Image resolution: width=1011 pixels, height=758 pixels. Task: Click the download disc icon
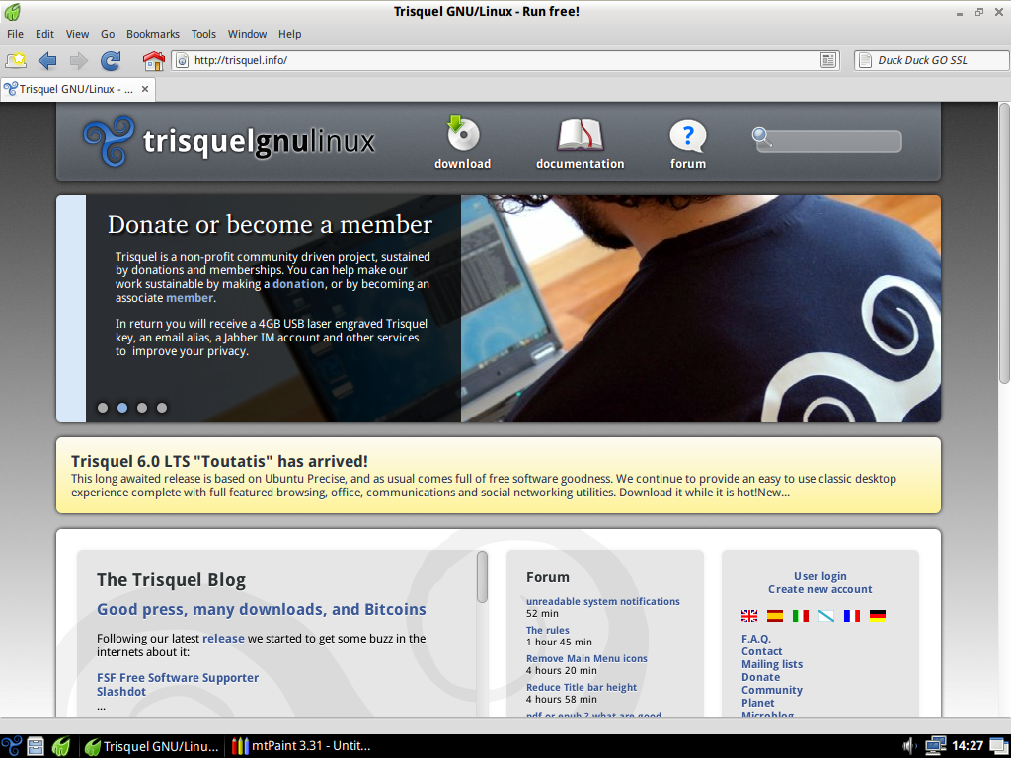pyautogui.click(x=463, y=133)
